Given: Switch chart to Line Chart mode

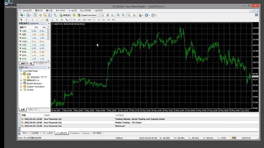Looking at the screenshot, I should click(x=113, y=15).
